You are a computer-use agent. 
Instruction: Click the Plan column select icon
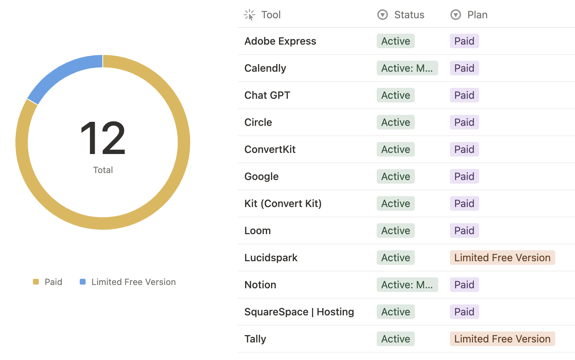tap(456, 15)
